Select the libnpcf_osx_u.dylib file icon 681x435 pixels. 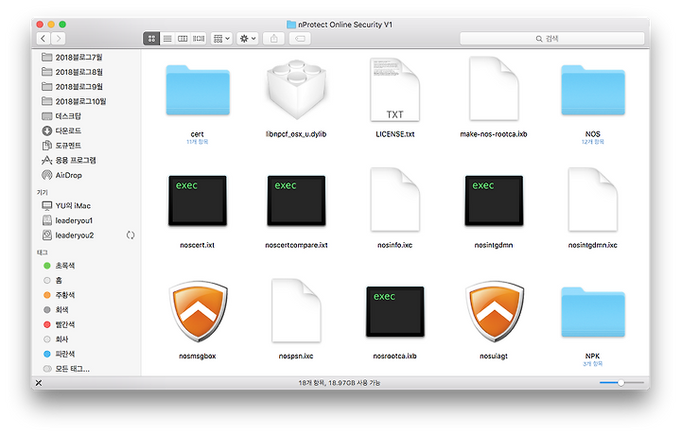[296, 90]
